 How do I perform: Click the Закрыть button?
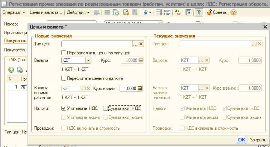click(258, 140)
